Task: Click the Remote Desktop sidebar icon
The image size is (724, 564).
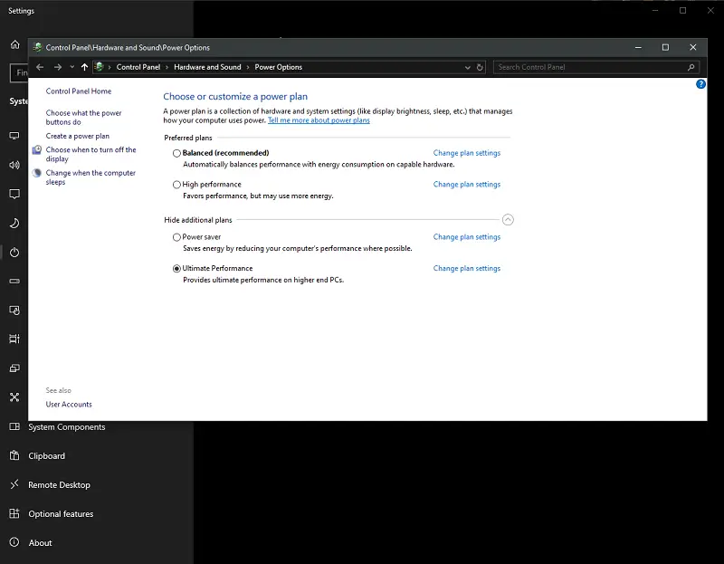Action: (14, 485)
